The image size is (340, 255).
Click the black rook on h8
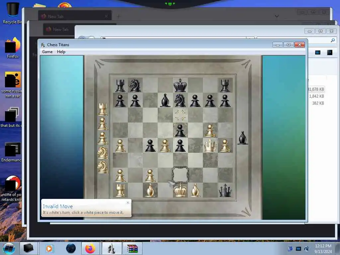pyautogui.click(x=225, y=85)
